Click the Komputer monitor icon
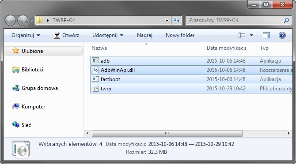Viewport: 296px width, 164px height. pos(15,106)
